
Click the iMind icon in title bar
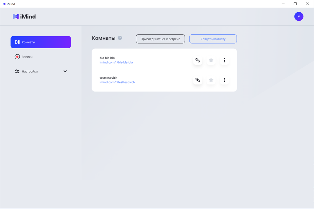coord(4,4)
